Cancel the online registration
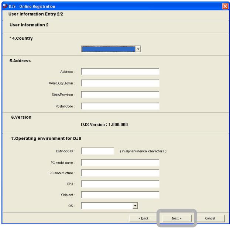This screenshot has height=228, width=230. (210, 218)
